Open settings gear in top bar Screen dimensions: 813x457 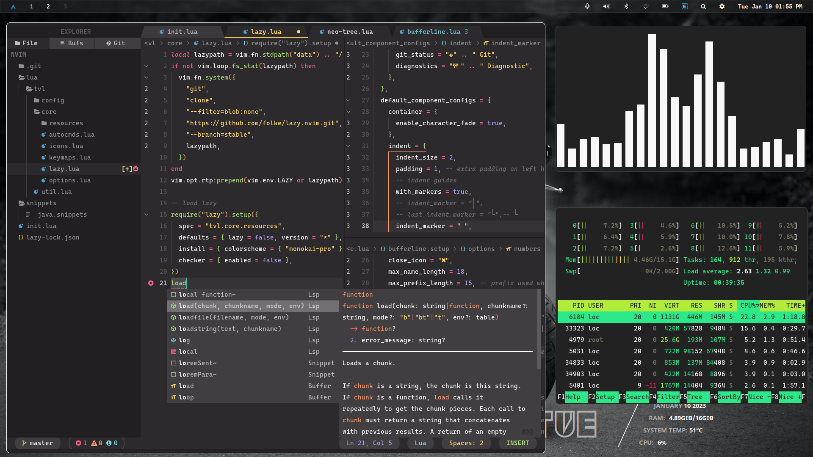[722, 6]
